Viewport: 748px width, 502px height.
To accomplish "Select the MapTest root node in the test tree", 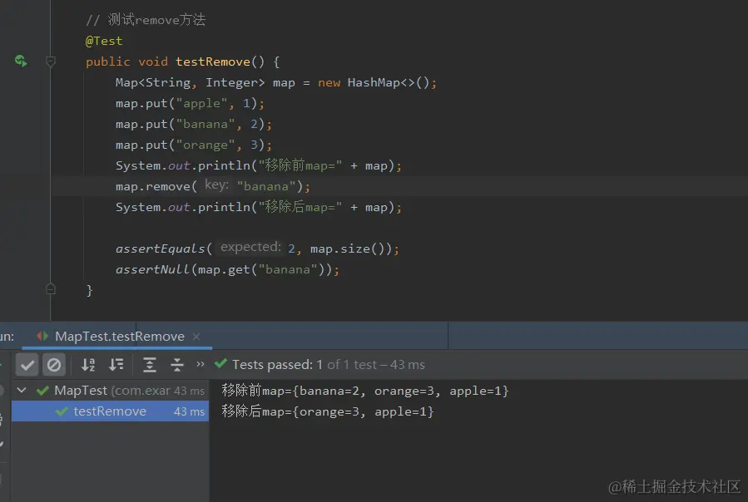I will pyautogui.click(x=110, y=391).
